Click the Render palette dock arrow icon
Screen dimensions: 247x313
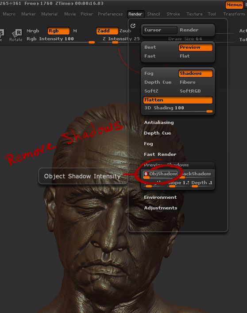pyautogui.click(x=133, y=26)
